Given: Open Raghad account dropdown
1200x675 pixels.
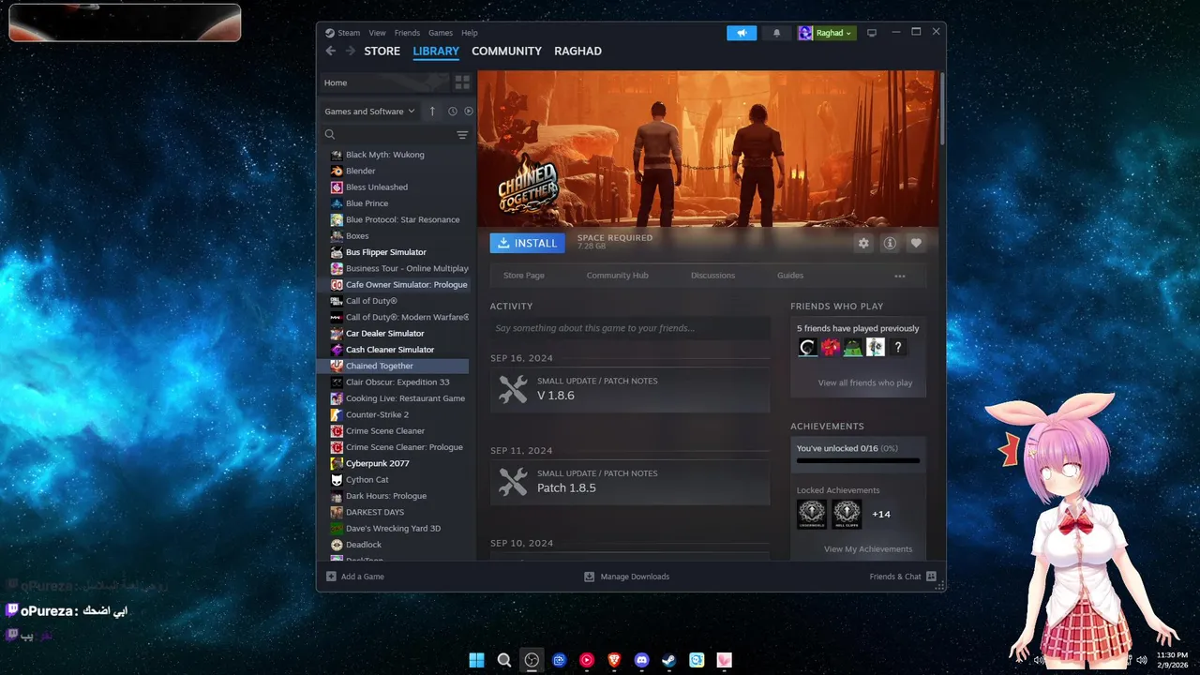Looking at the screenshot, I should [827, 33].
